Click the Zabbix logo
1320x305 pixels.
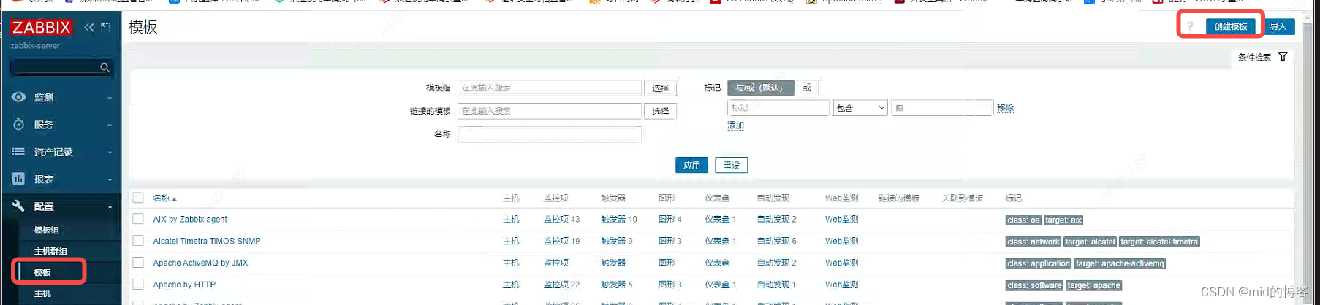click(41, 28)
